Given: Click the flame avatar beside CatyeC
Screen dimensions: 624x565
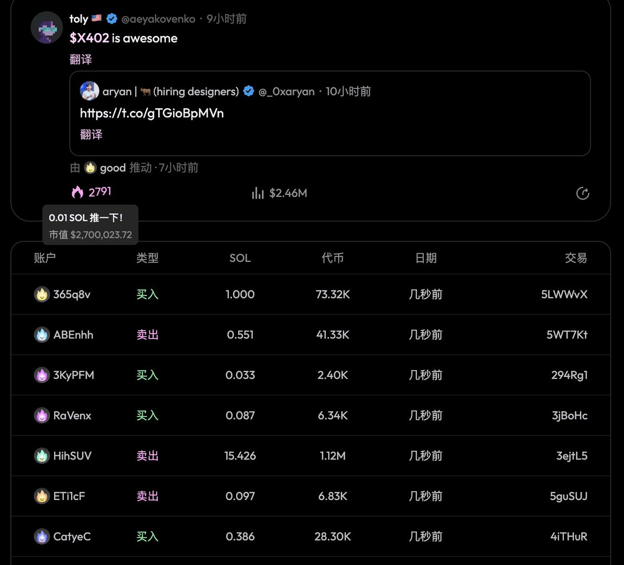Looking at the screenshot, I should (x=42, y=536).
